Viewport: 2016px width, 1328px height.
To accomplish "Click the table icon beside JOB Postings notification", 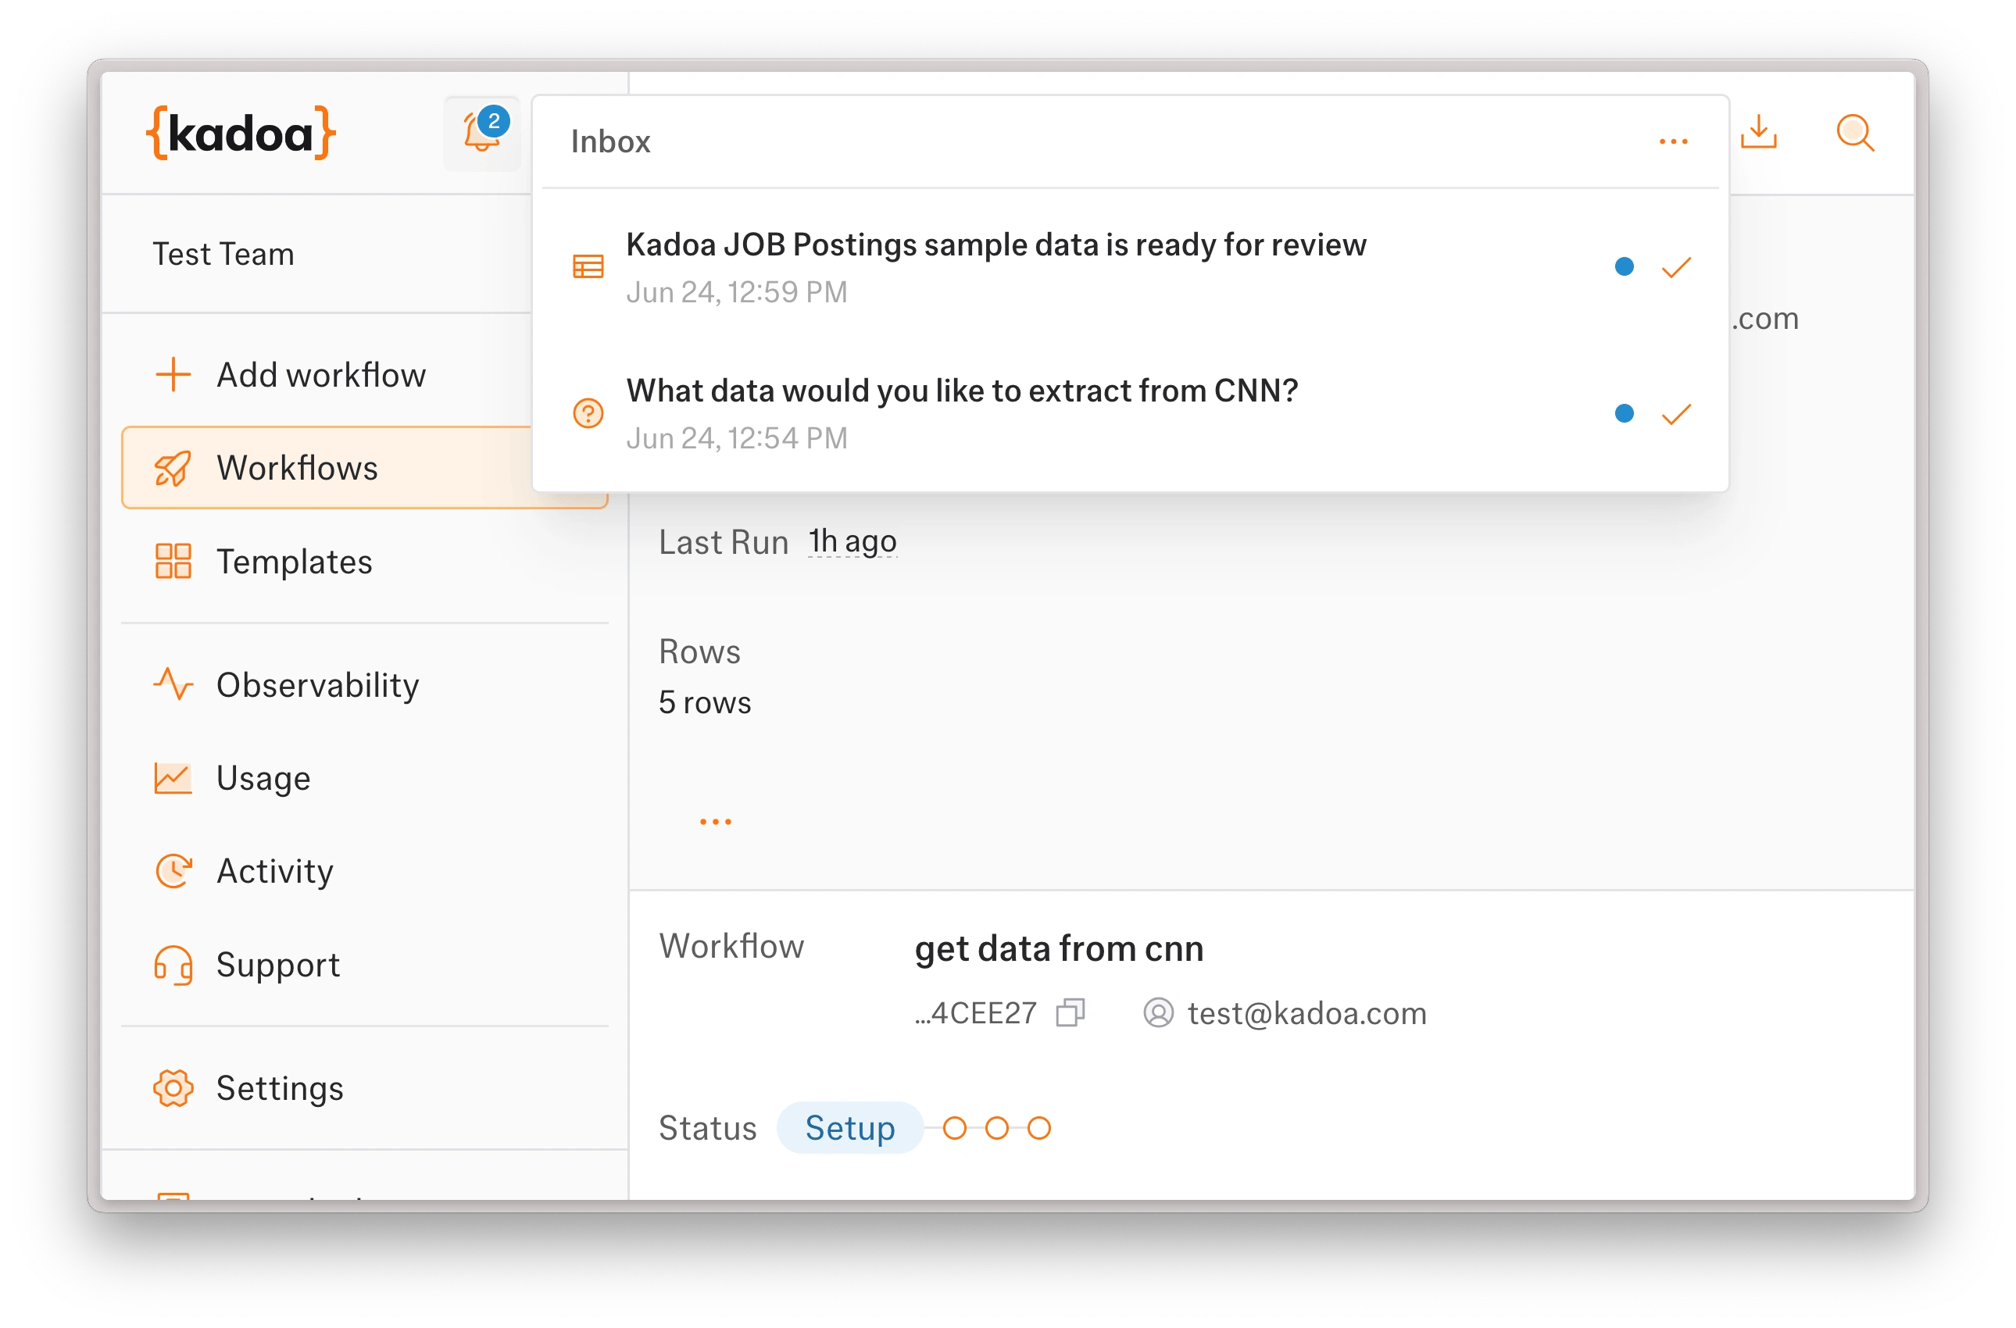I will pyautogui.click(x=588, y=267).
